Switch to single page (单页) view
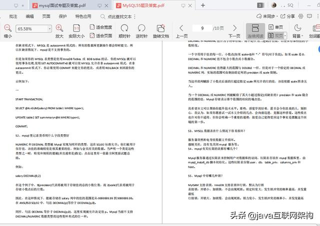 [275, 27]
